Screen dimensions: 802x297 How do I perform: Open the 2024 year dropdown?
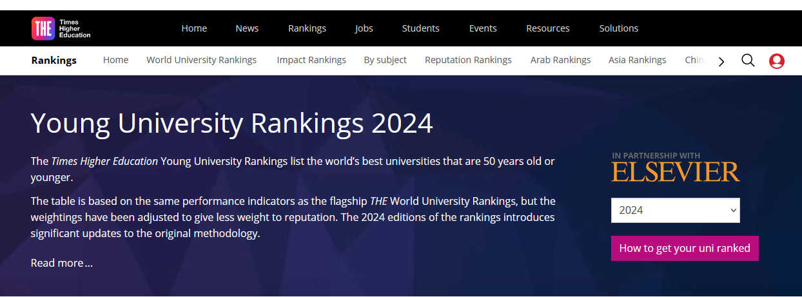[x=675, y=210]
